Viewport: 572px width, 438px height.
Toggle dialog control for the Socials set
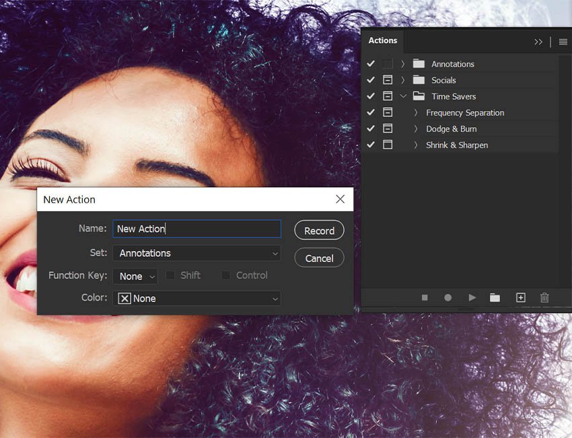tap(388, 80)
